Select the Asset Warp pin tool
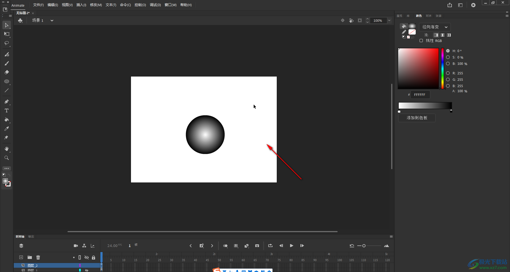This screenshot has width=510, height=272. coord(7,138)
